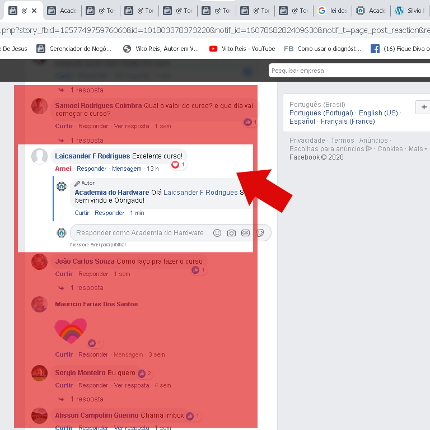Click 'Curtir' under Academia do Hardware reply
Screen dimensions: 430x430
(82, 213)
